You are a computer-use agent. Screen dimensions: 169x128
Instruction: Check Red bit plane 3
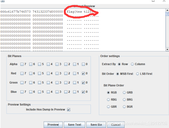pos(57,74)
